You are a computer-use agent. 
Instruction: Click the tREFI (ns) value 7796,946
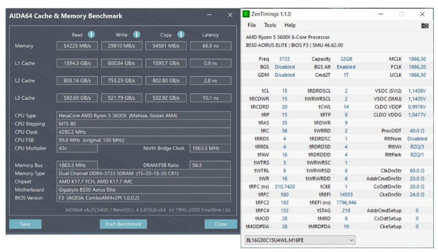pos(346,202)
